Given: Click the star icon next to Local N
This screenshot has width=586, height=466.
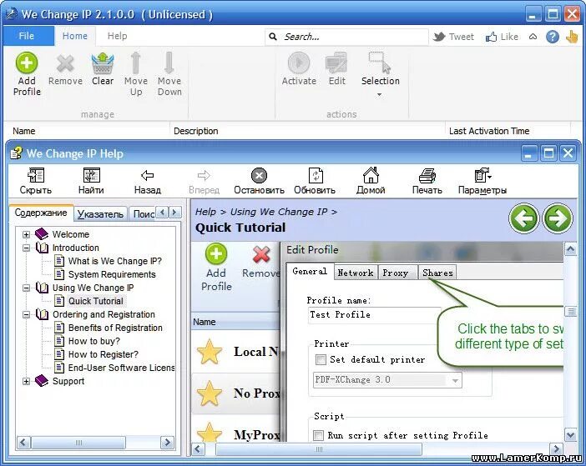Looking at the screenshot, I should tap(210, 352).
